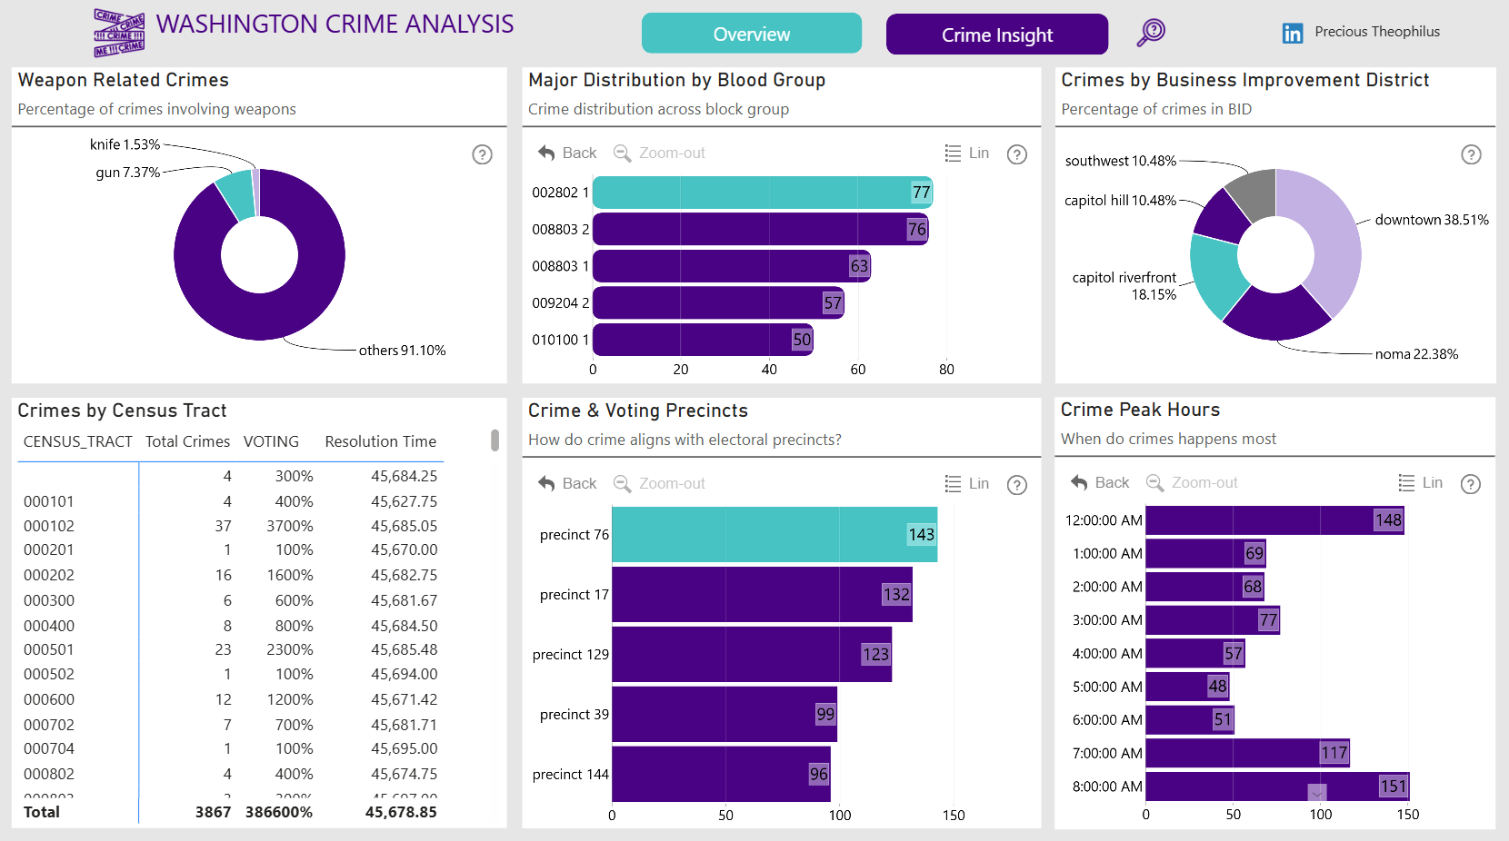Zoom out the Blood Group distribution chart
Viewport: 1509px width, 841px height.
pyautogui.click(x=659, y=153)
